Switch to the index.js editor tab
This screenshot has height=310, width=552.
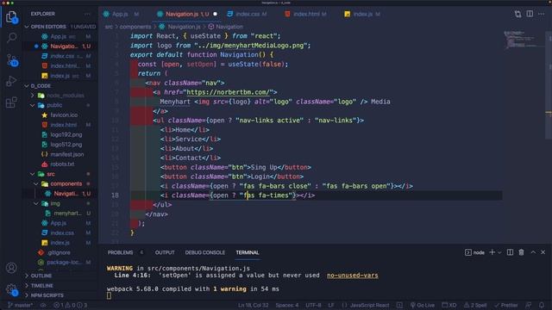(x=362, y=14)
